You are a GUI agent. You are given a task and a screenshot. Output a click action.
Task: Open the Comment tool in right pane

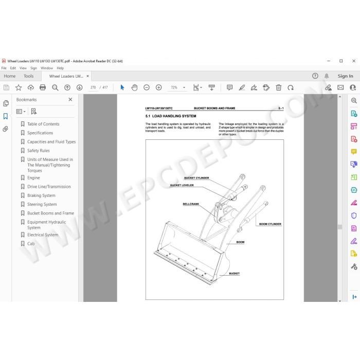(354, 152)
